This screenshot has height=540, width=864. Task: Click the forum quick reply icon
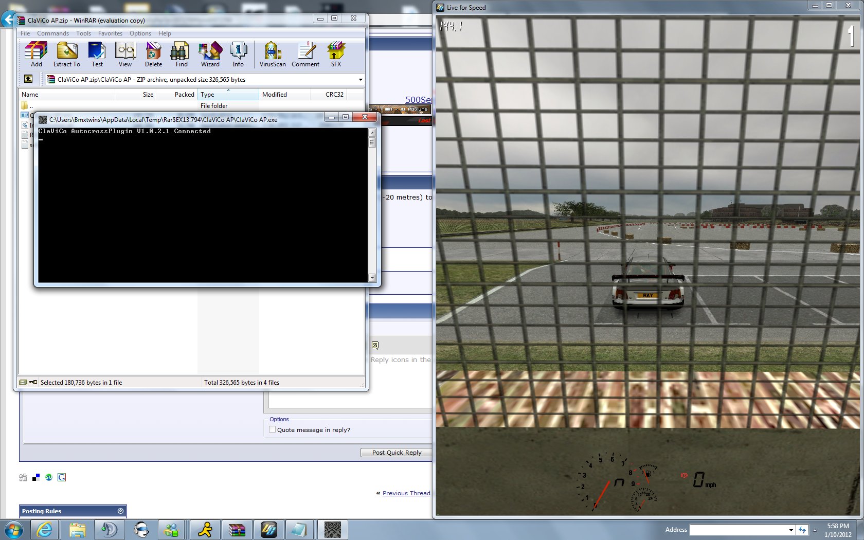tap(375, 345)
